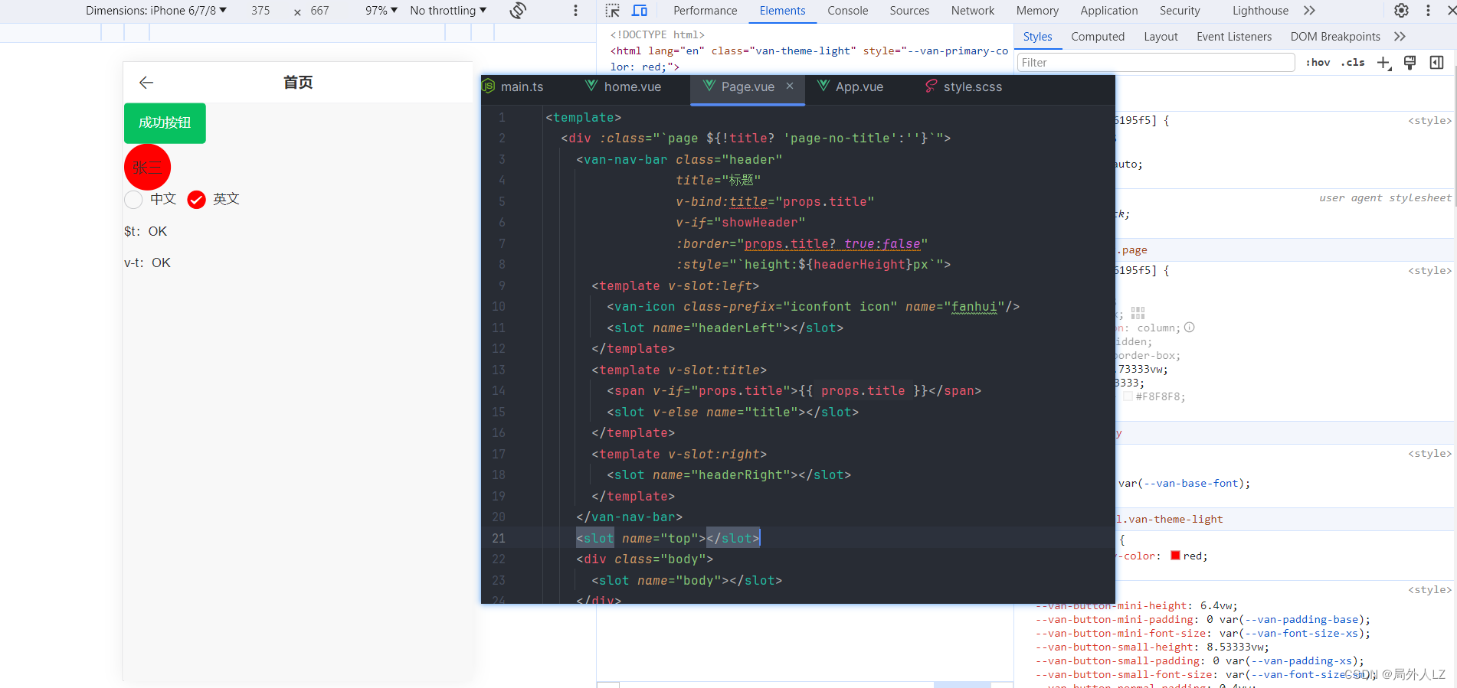Close the Page.vue editor tab
This screenshot has height=688, width=1457.
tap(790, 86)
